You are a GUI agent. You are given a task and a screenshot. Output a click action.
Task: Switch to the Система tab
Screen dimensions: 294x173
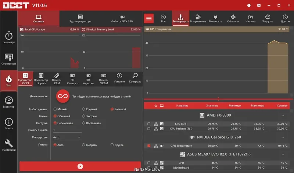(x=39, y=19)
